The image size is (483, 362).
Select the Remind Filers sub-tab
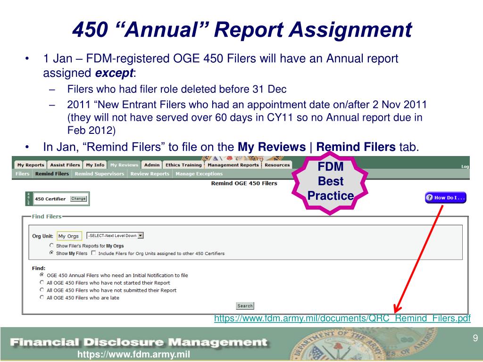click(52, 174)
